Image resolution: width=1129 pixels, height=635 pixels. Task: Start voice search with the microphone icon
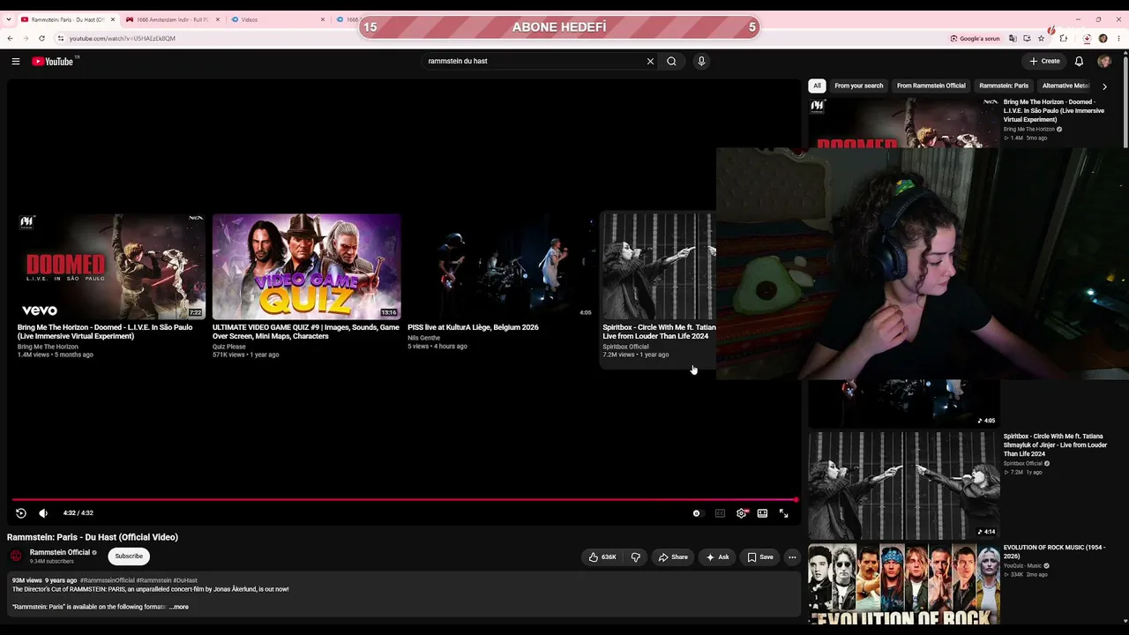(x=701, y=62)
